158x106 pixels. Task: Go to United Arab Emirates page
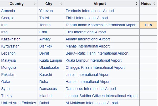(x=18, y=103)
